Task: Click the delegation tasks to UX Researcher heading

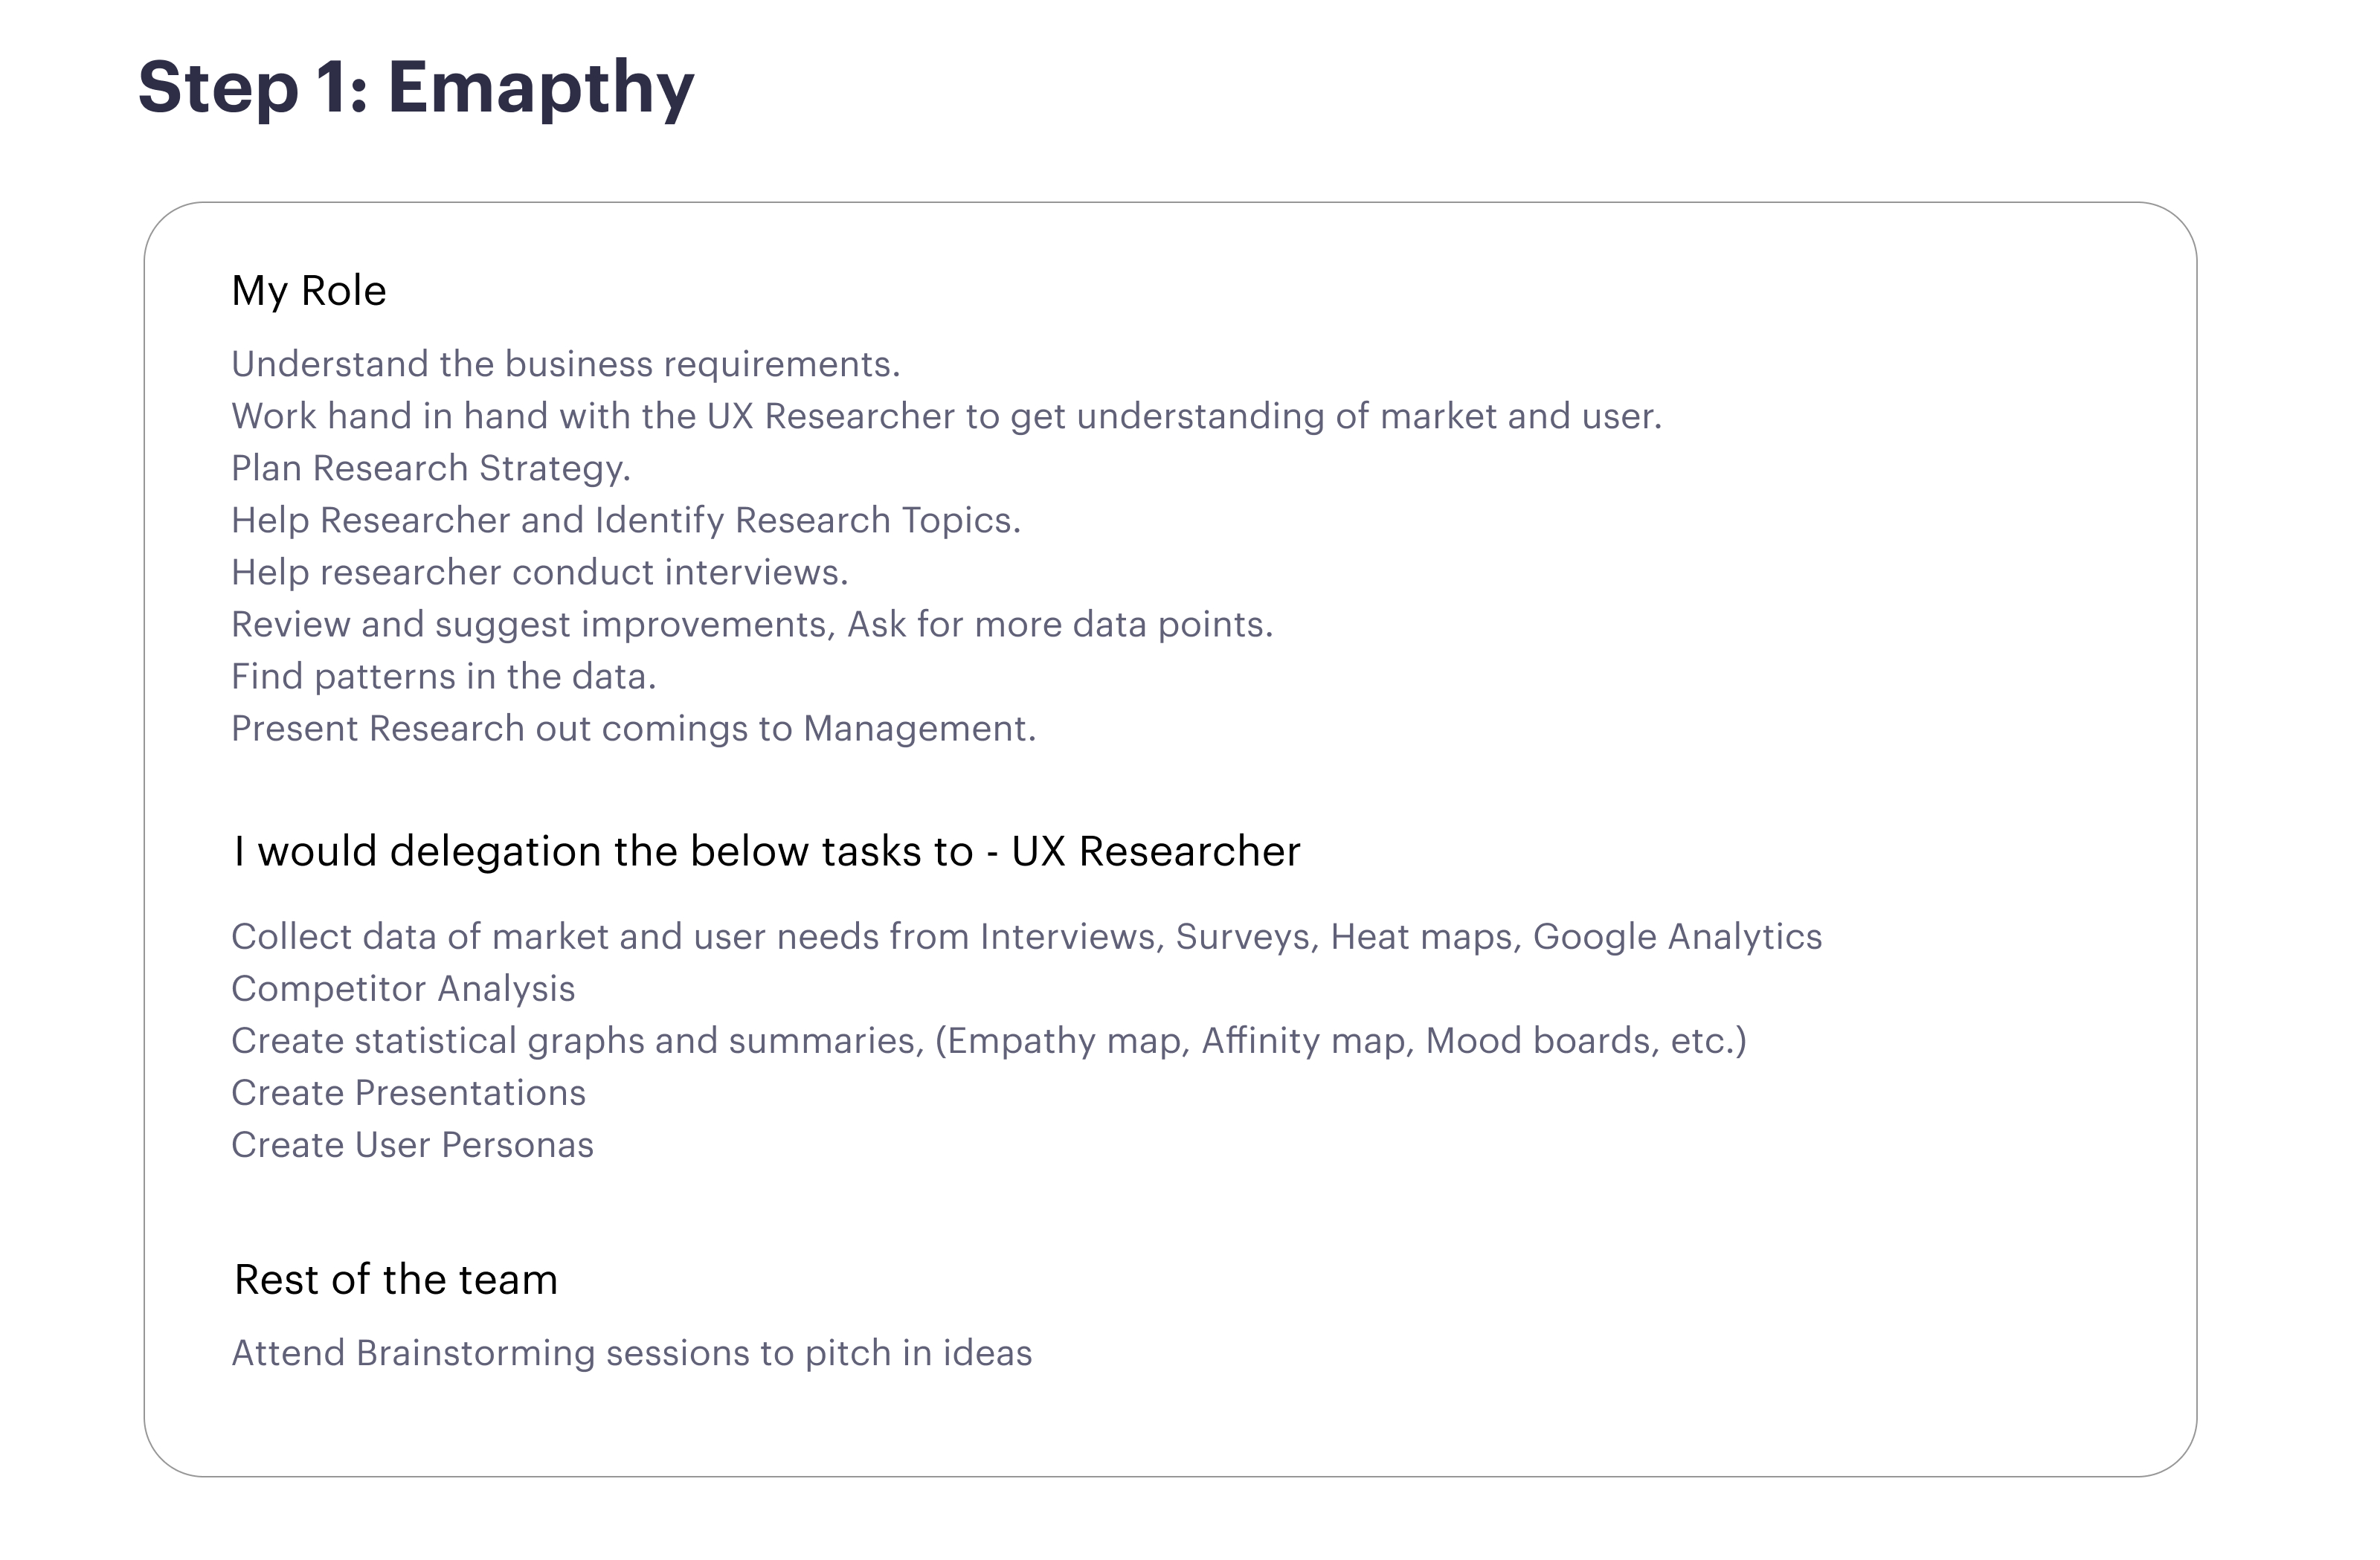Action: (x=767, y=852)
